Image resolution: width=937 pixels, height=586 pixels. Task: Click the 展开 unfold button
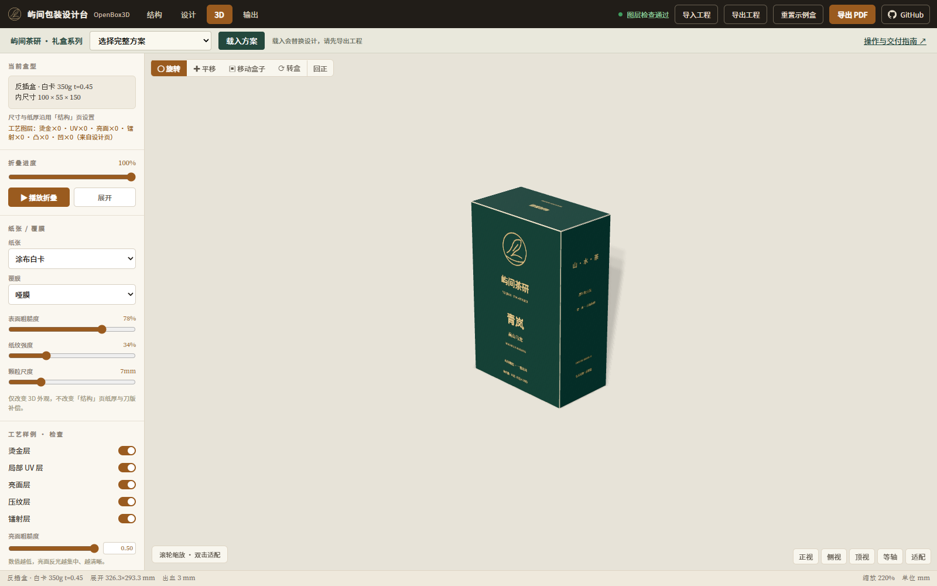point(105,197)
